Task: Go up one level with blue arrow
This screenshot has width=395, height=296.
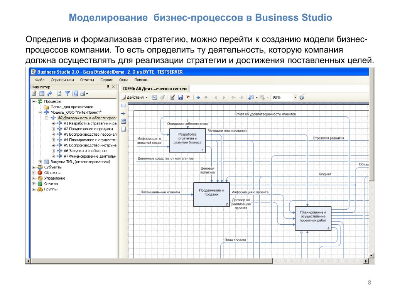Action: tap(198, 98)
